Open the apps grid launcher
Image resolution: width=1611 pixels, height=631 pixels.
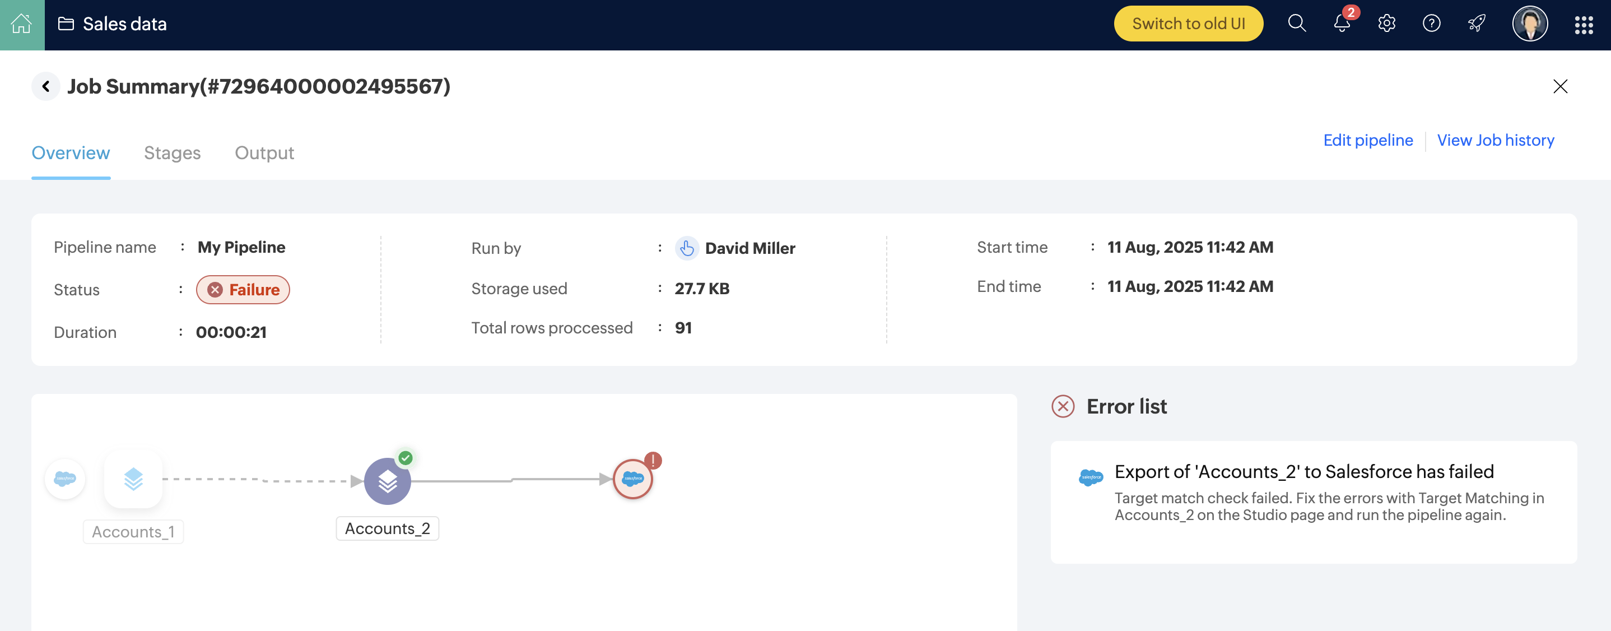click(x=1583, y=25)
